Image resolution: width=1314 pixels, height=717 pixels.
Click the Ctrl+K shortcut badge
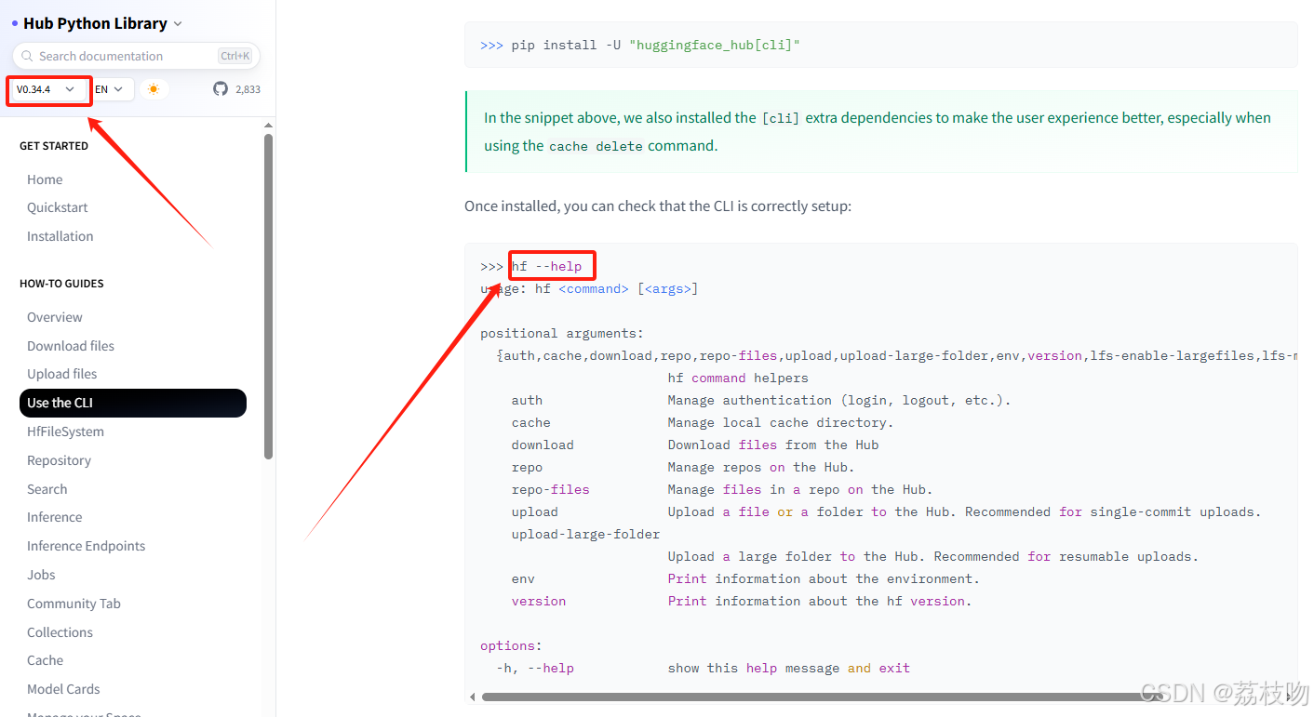235,56
